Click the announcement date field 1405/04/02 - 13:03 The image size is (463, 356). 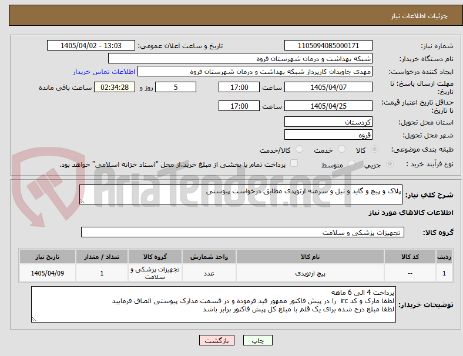click(x=91, y=45)
